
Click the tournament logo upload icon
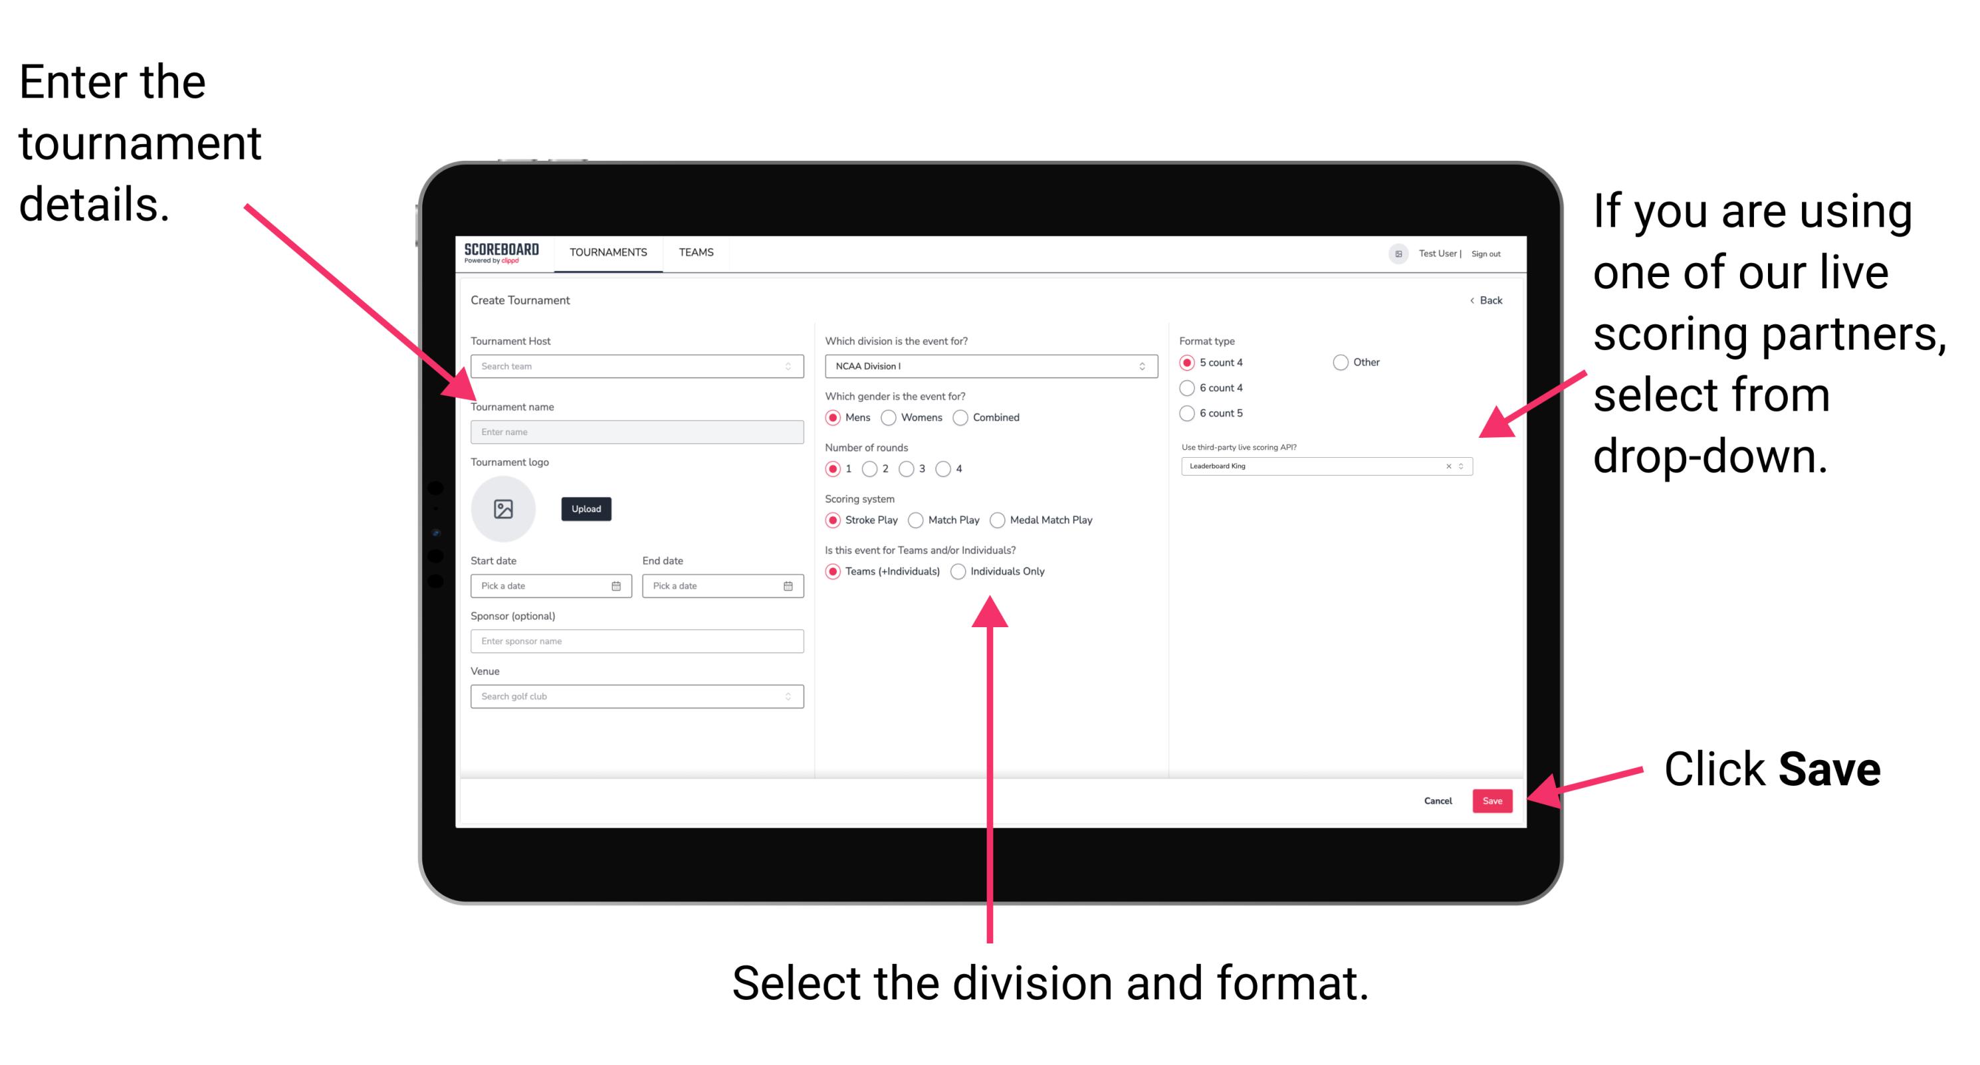click(504, 509)
